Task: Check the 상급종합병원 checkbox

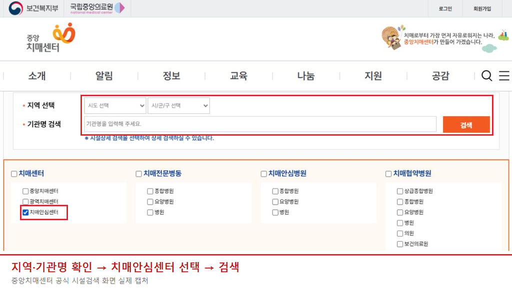Action: [400, 191]
